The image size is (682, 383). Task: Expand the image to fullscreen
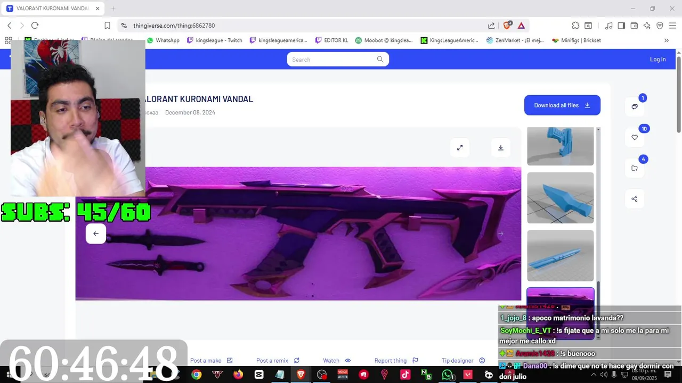[x=460, y=147]
